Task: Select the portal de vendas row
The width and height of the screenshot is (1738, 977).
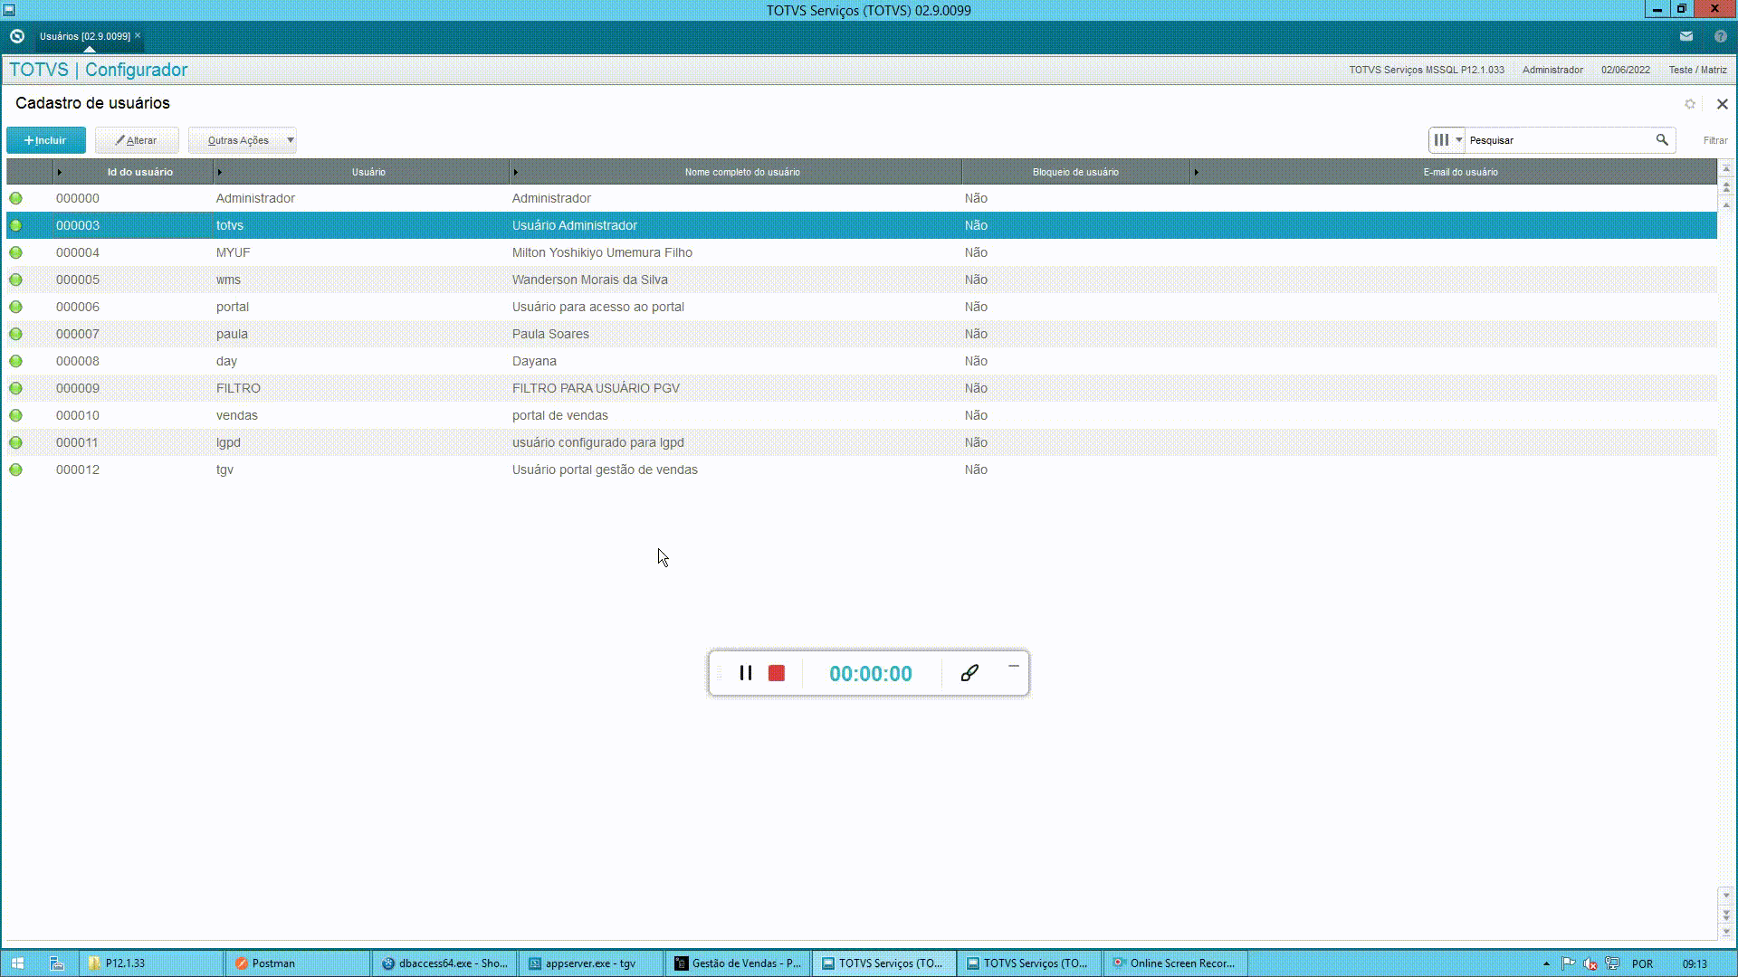Action: (x=861, y=415)
